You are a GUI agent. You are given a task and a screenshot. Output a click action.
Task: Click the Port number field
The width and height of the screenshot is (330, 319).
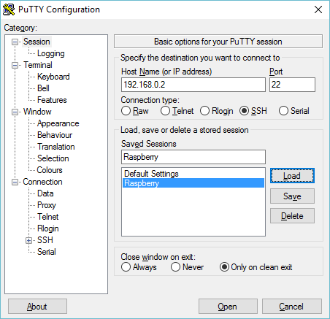tap(292, 85)
